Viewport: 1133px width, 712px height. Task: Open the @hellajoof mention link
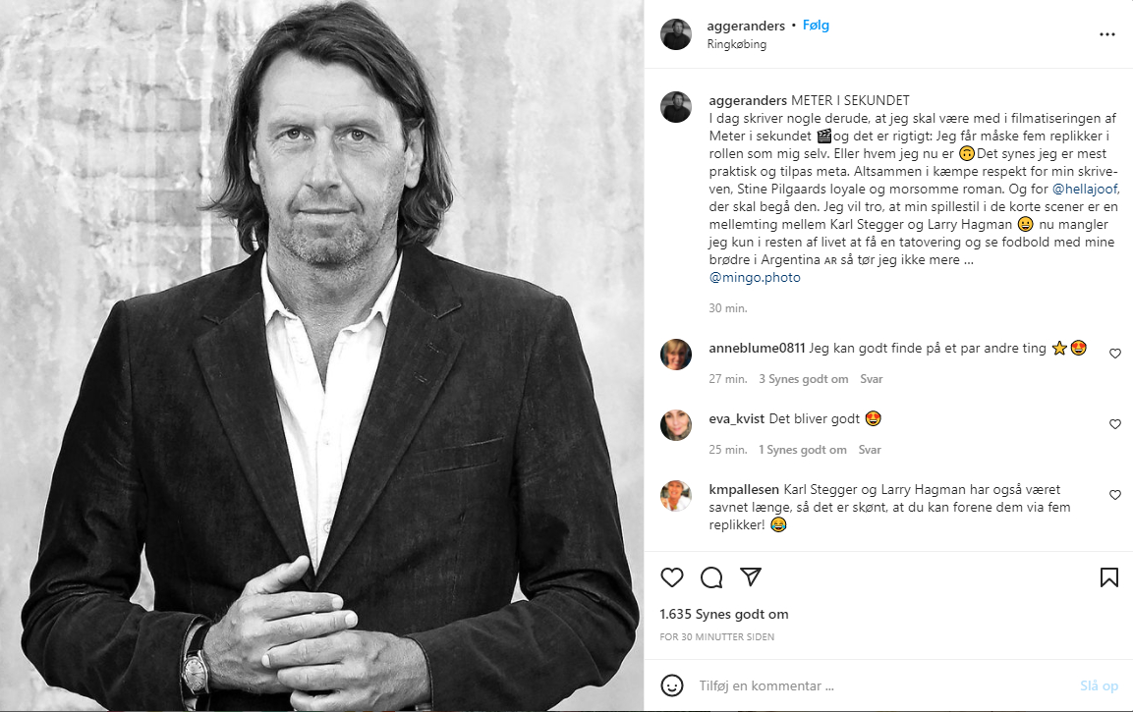(x=1050, y=189)
